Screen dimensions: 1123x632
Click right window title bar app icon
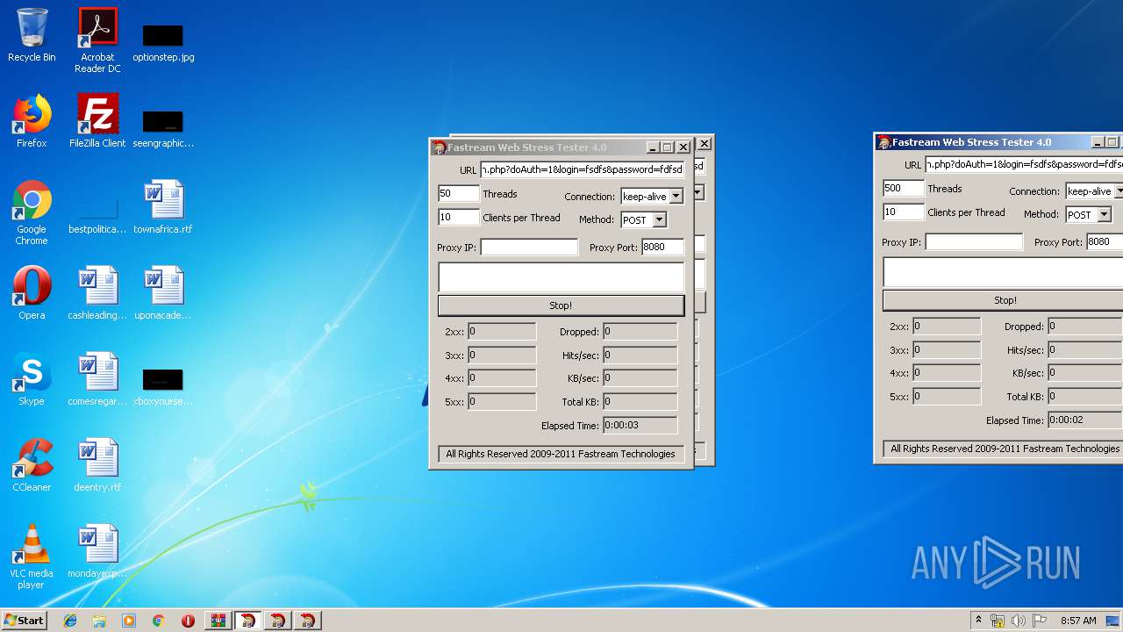(x=884, y=142)
